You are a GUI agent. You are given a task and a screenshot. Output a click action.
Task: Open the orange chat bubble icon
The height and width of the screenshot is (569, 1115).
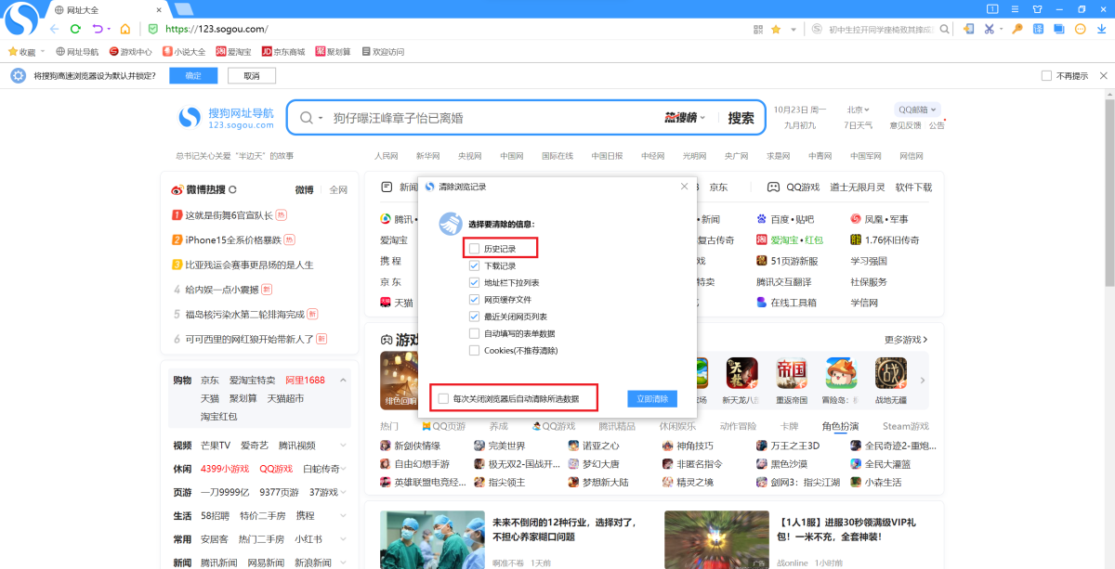pos(1081,29)
